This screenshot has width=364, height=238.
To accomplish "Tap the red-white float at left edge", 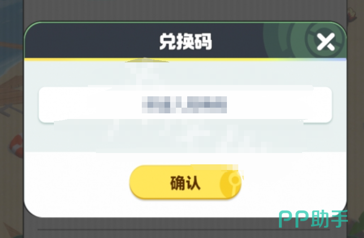I will pyautogui.click(x=17, y=146).
